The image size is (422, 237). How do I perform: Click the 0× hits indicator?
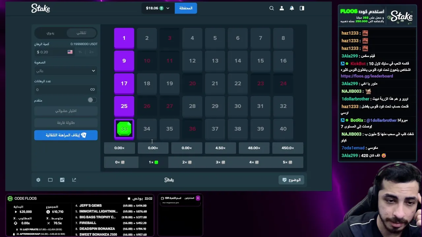(x=120, y=162)
